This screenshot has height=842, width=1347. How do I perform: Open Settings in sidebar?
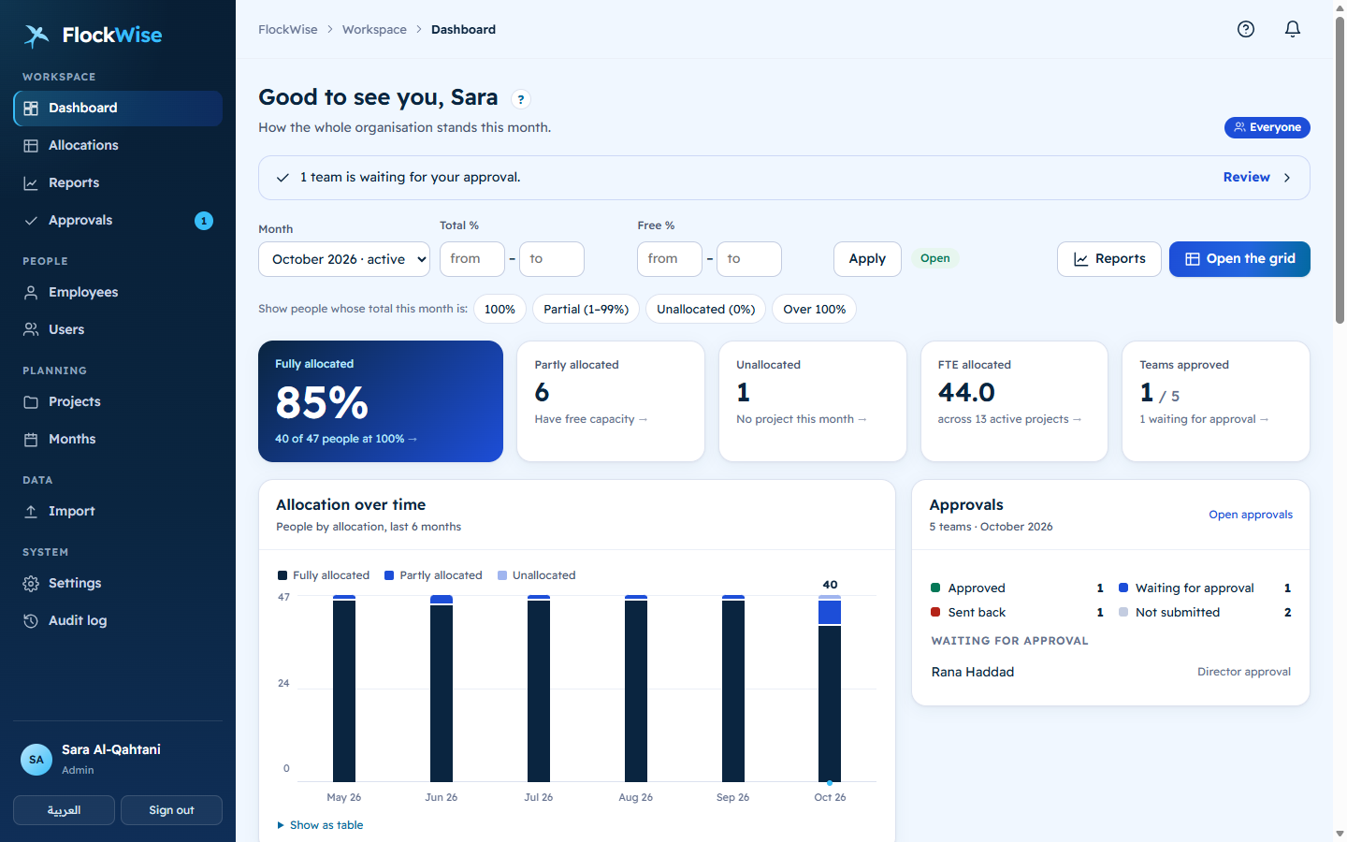tap(118, 584)
